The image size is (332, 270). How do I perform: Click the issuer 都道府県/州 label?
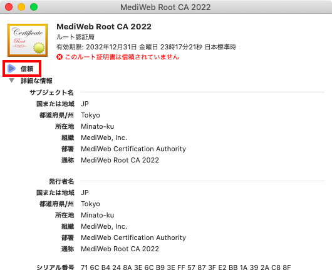(57, 204)
